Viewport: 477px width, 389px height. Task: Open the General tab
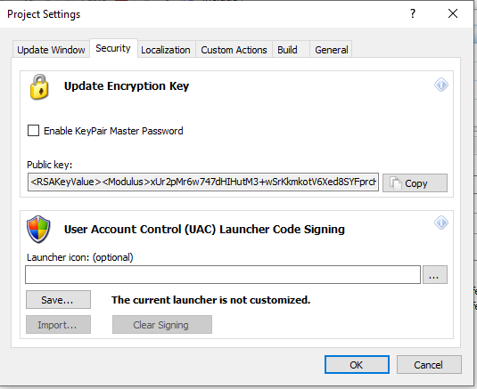[x=332, y=50]
